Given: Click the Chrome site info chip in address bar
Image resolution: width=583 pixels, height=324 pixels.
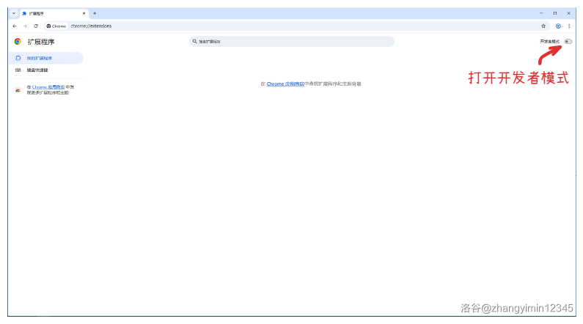Looking at the screenshot, I should [x=56, y=26].
